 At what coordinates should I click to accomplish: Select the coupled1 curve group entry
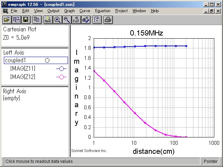[36, 60]
